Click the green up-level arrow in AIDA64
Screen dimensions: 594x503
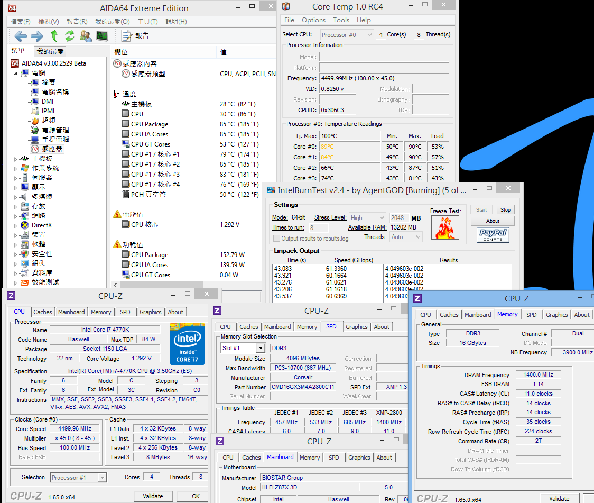pos(54,36)
